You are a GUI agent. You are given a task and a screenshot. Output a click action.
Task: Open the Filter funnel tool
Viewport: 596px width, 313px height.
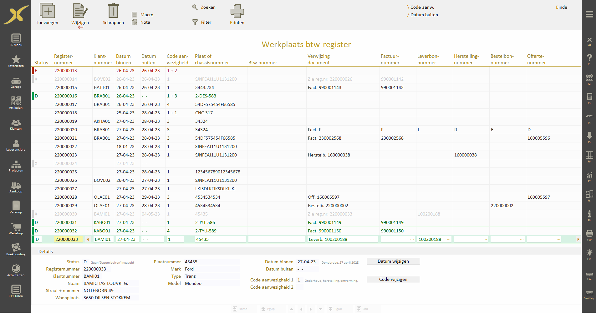coord(202,22)
